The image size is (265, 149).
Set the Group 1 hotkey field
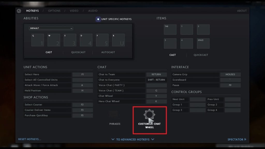tap(197, 105)
